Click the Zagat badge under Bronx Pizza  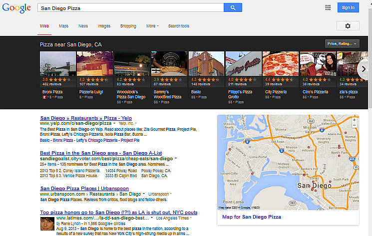44,97
